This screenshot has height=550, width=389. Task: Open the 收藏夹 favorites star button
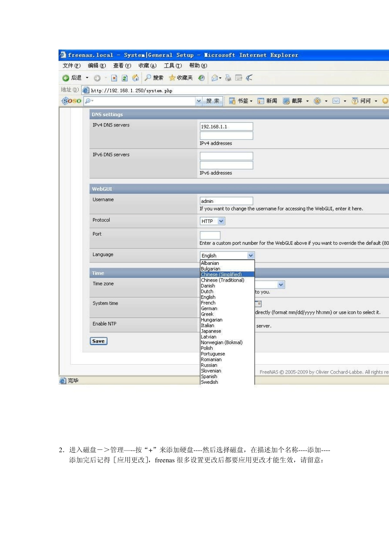coord(181,78)
